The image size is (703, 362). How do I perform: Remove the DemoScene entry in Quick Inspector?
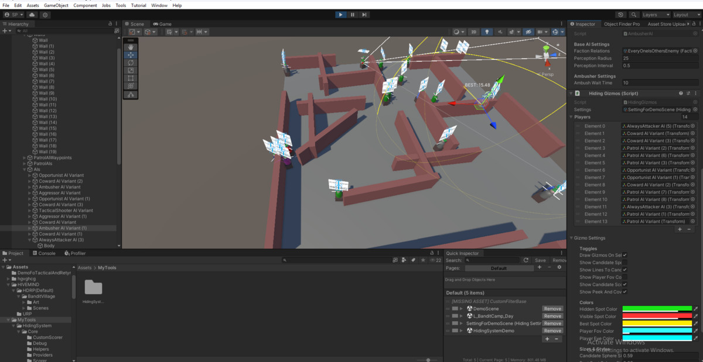[x=552, y=308]
